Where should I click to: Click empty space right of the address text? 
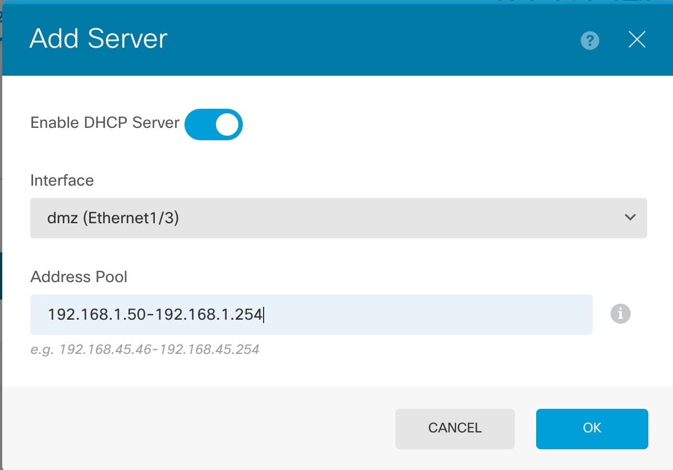point(426,315)
